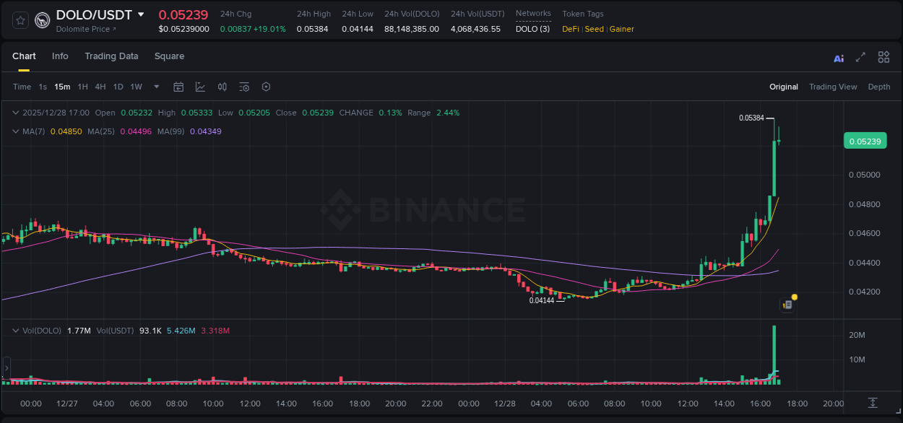This screenshot has width=903, height=423.
Task: Open chart settings via the hexagon icon
Action: click(x=266, y=87)
